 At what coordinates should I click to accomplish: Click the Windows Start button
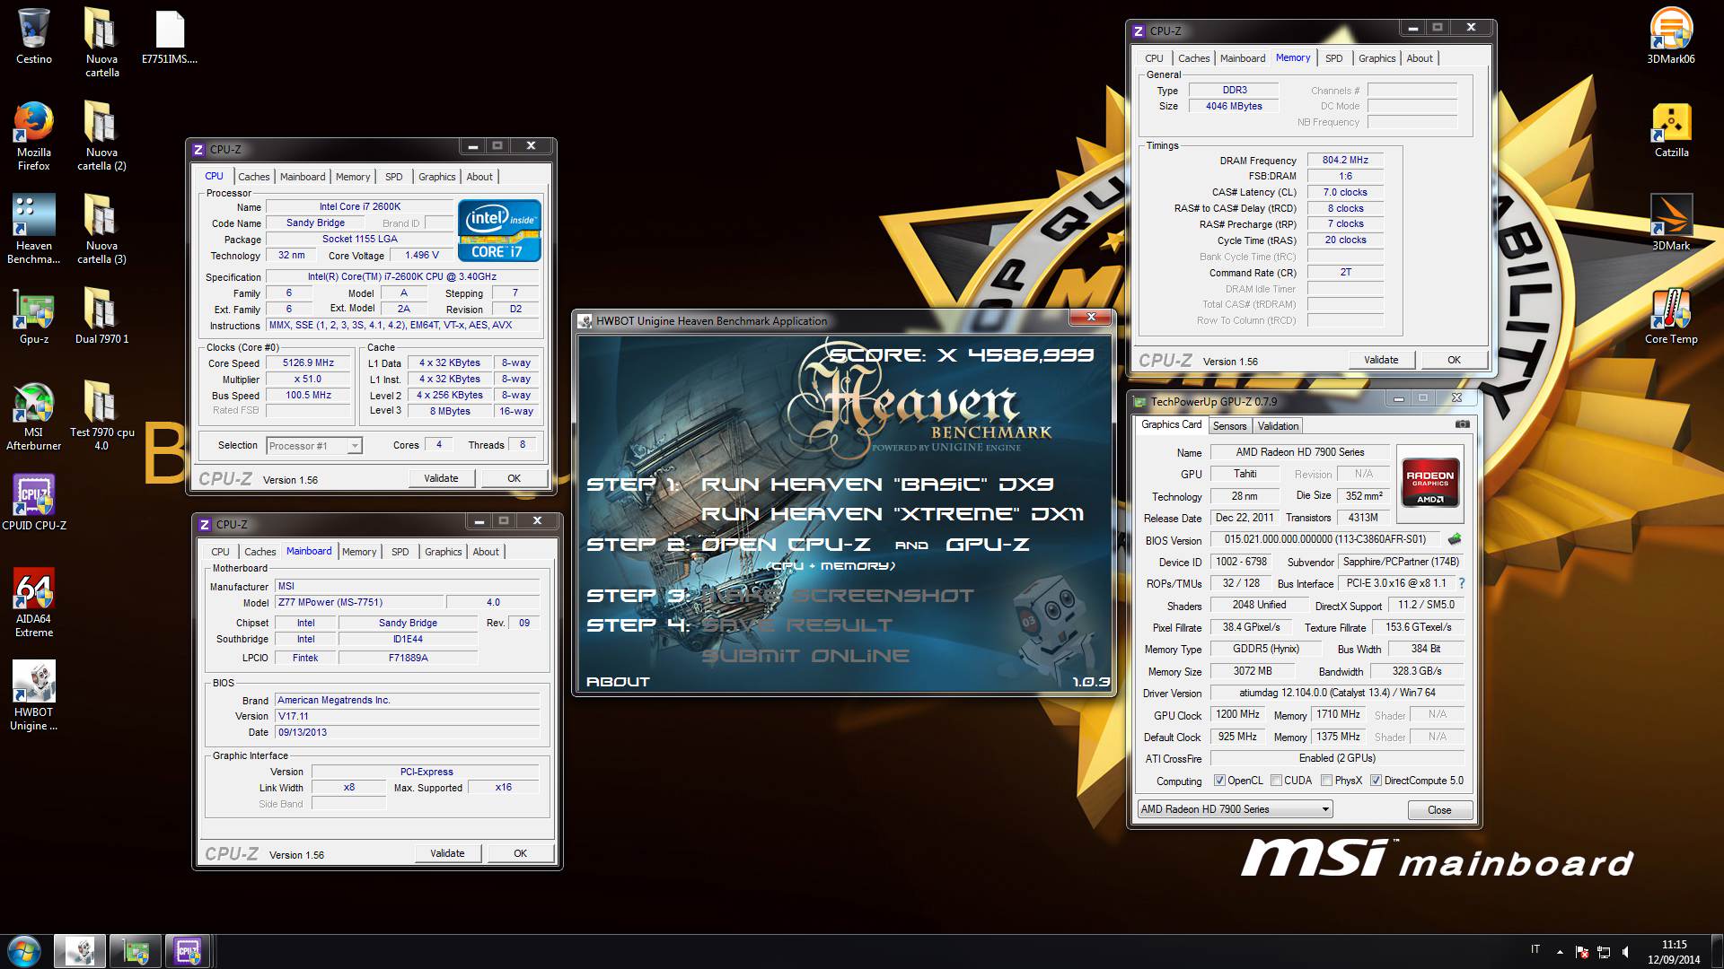pyautogui.click(x=24, y=951)
